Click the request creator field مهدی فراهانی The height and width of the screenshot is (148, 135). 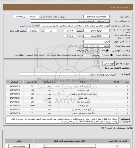pyautogui.click(x=75, y=26)
